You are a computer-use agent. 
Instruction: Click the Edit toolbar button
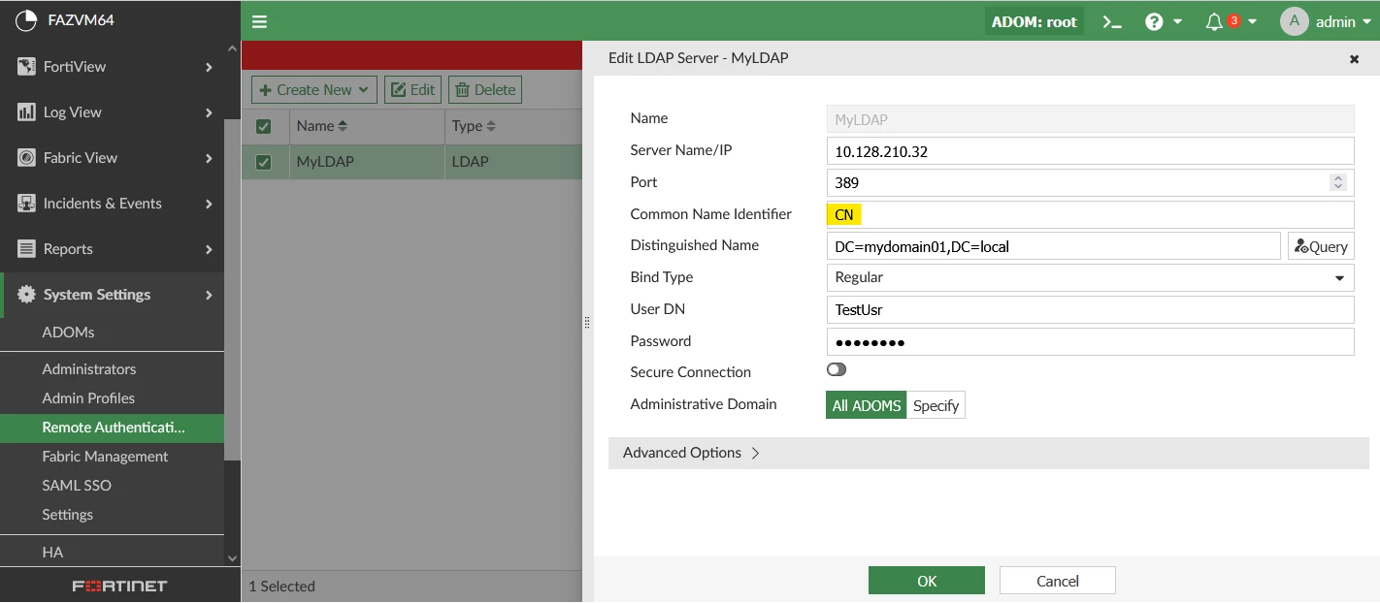tap(412, 90)
